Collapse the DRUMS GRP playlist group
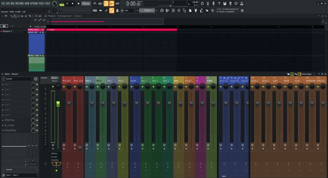The height and width of the screenshot is (178, 328). 40,33
